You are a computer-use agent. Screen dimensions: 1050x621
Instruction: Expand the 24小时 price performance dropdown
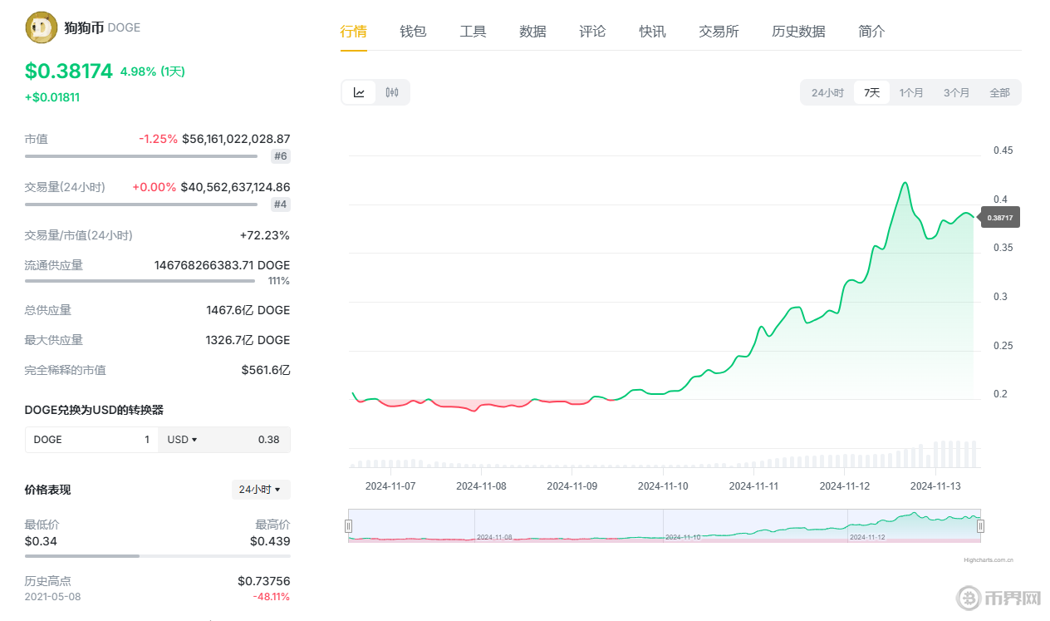point(260,490)
